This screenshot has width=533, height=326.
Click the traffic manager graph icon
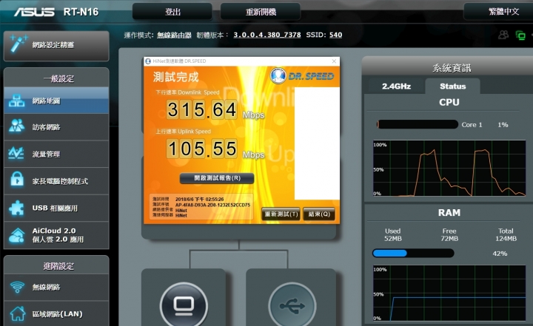[16, 154]
